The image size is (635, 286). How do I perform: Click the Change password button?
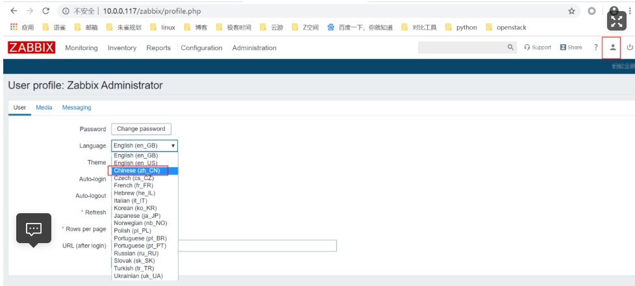point(141,129)
